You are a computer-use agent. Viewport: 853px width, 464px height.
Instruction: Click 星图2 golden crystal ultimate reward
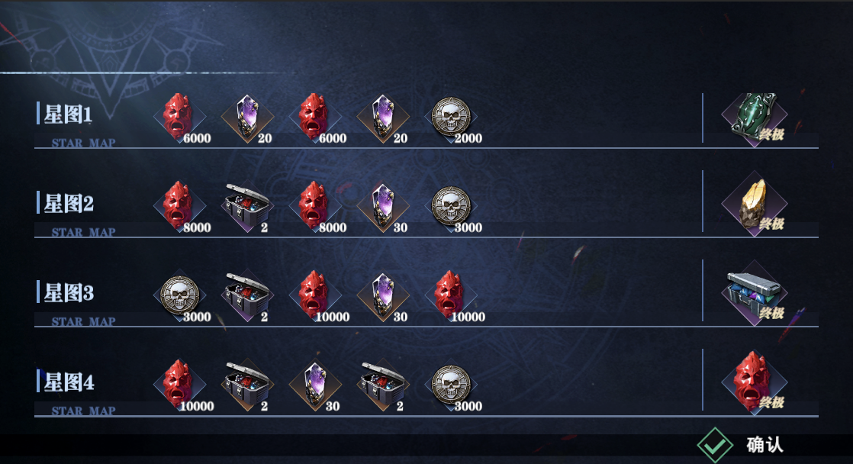click(755, 204)
